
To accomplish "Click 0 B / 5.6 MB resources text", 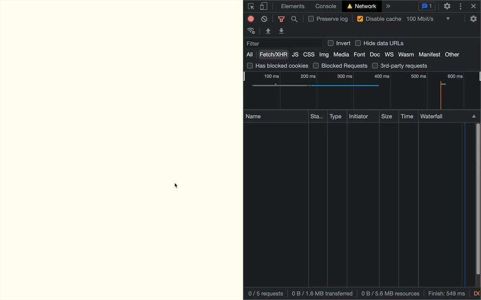I will pyautogui.click(x=390, y=294).
